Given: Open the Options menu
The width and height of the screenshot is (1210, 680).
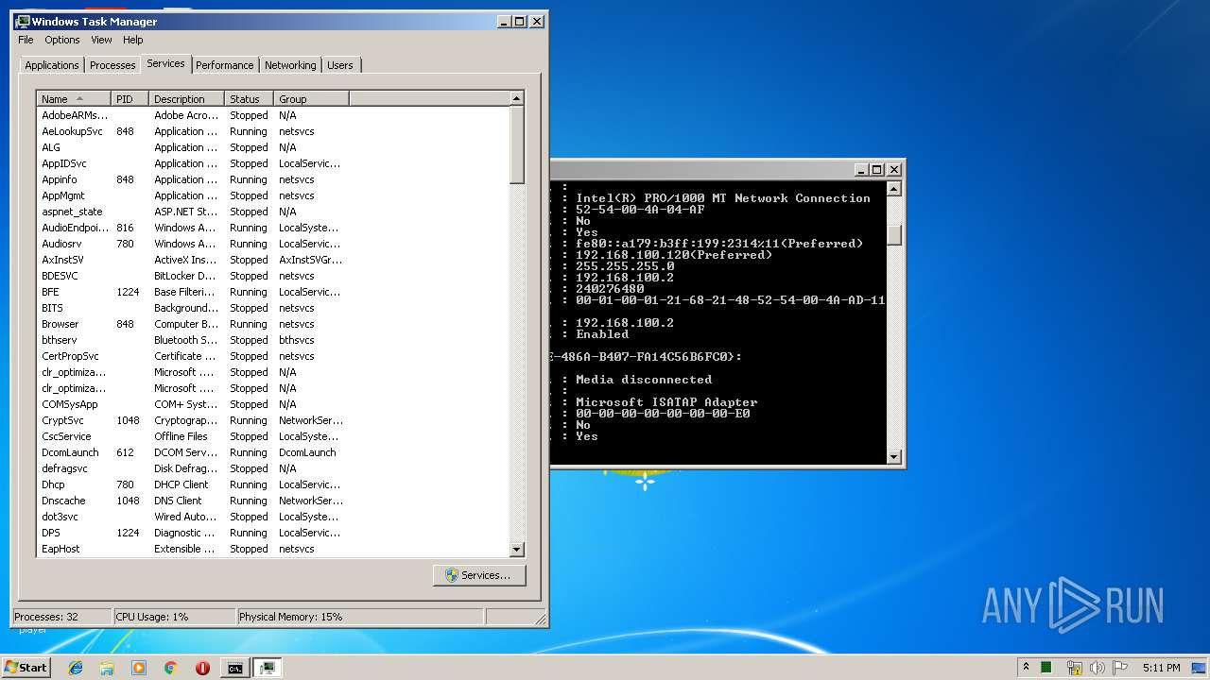Looking at the screenshot, I should 62,40.
